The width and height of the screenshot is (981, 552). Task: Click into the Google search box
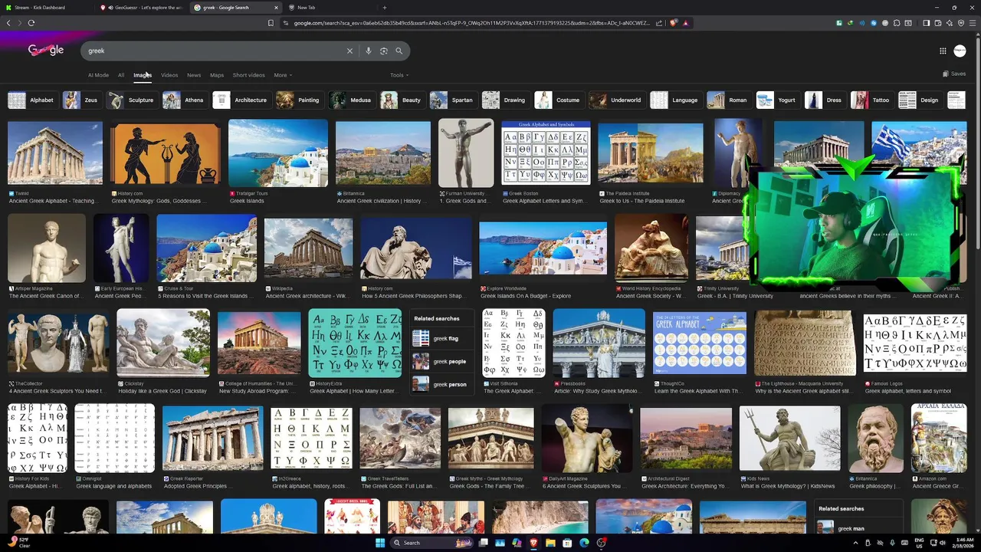pos(215,51)
